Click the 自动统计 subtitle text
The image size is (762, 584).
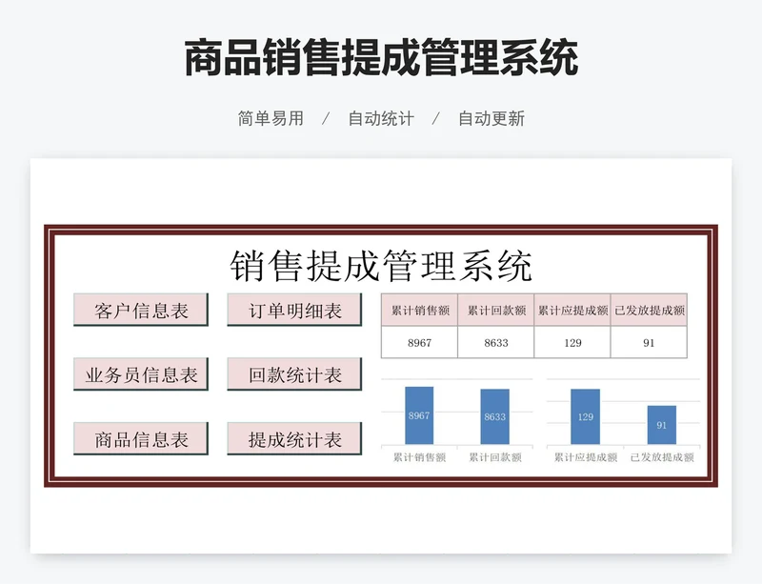pyautogui.click(x=381, y=118)
